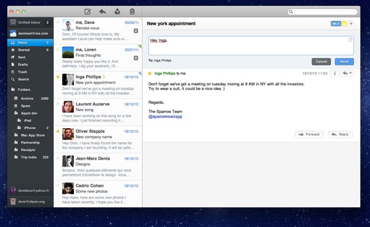Expand the Apple dev folder

pos(30,113)
